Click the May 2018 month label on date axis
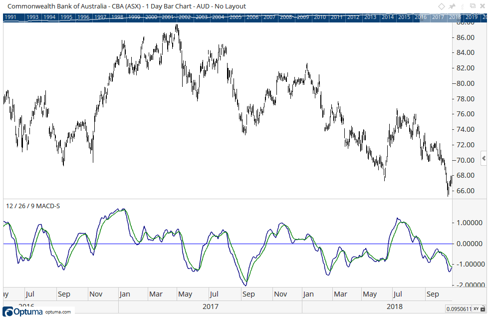 370,294
